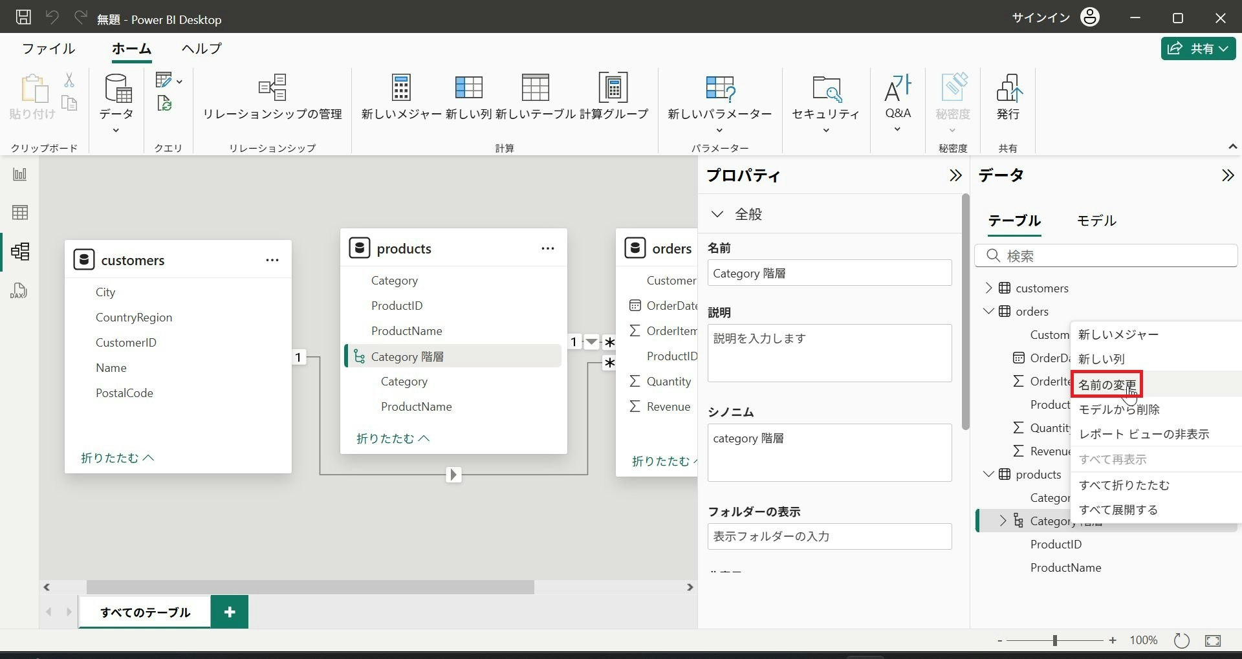
Task: Add a New Column (新しい列) from ribbon
Action: (x=468, y=97)
